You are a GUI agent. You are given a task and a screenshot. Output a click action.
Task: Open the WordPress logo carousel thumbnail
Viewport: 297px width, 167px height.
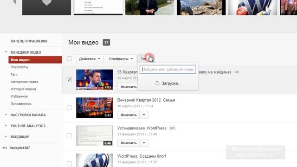252,7
